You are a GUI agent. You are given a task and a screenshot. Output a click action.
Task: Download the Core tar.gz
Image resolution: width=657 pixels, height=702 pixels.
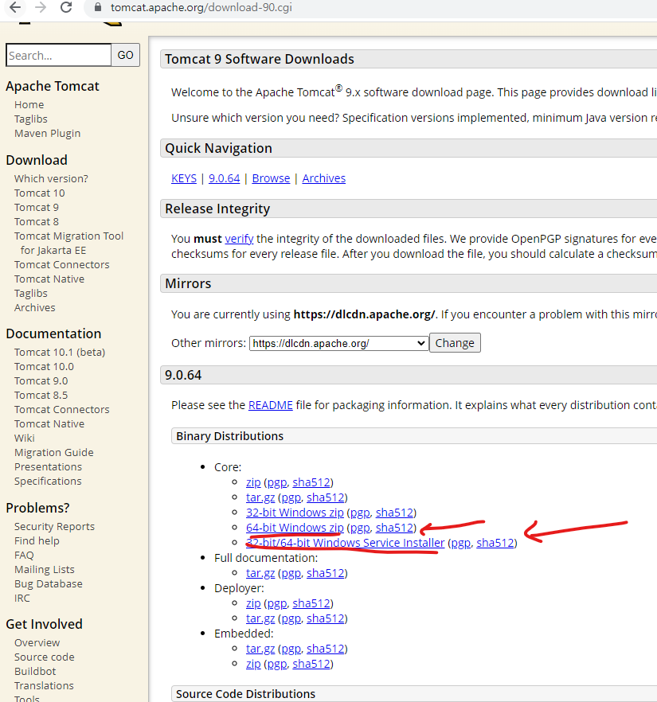pos(260,498)
